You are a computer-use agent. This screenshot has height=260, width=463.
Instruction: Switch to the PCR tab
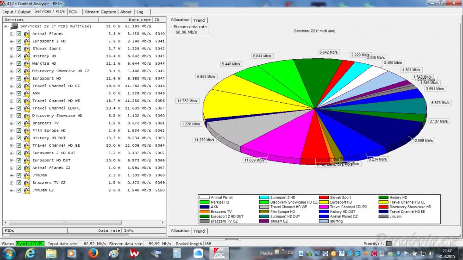point(73,12)
